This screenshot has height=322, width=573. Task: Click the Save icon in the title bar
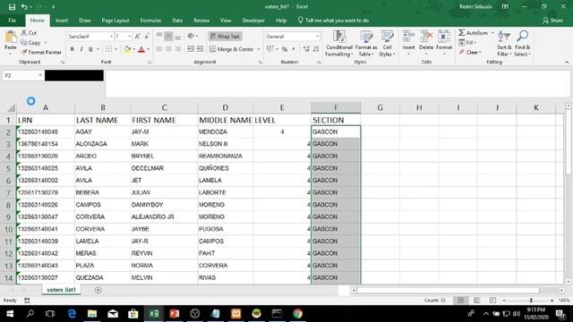click(12, 7)
